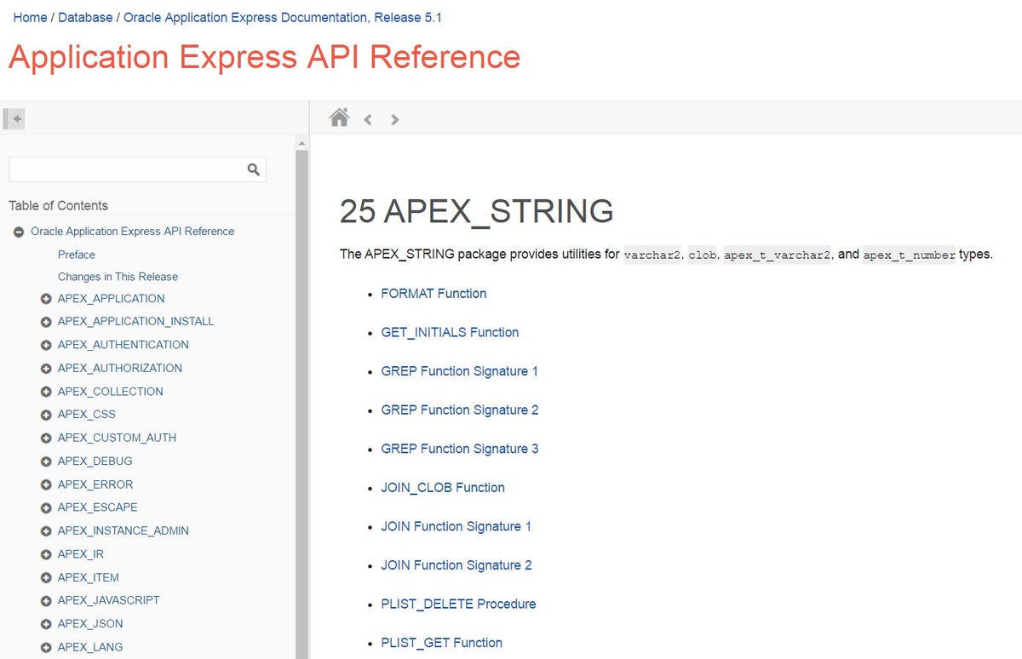The width and height of the screenshot is (1022, 659).
Task: Expand the APEX_ESCAPE tree node
Action: [x=46, y=507]
